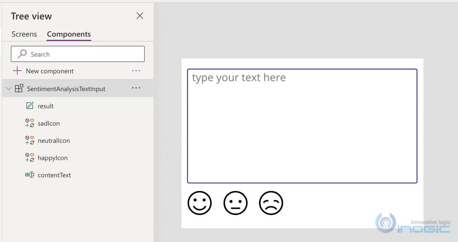458x242 pixels.
Task: Click the search magnifier icon
Action: coord(22,54)
